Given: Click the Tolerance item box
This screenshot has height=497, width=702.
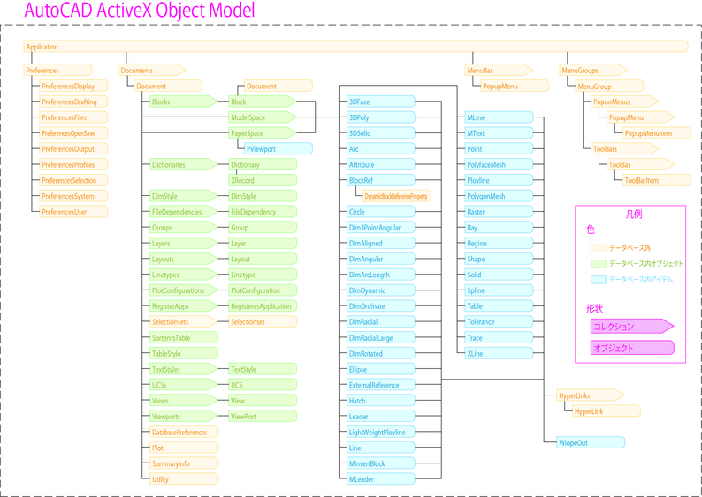Looking at the screenshot, I should [x=500, y=321].
